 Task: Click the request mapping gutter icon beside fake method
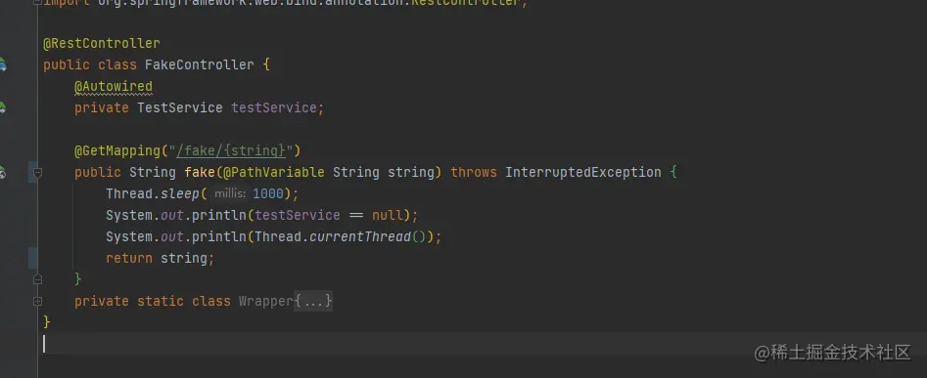click(x=2, y=172)
